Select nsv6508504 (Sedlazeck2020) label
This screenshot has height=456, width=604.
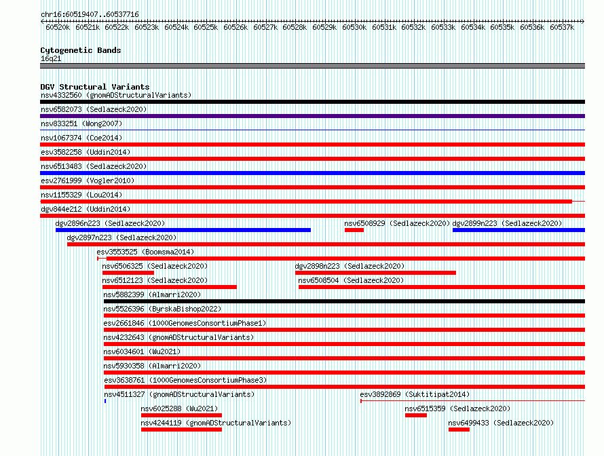coord(351,280)
